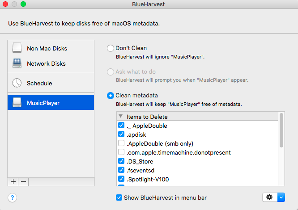Uncheck the .Spotlight-V100 item
Viewport: 298px width, 210px height.
[121, 179]
